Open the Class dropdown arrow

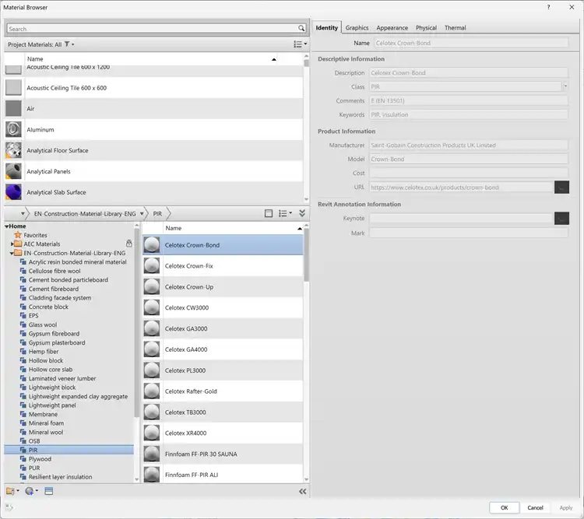click(565, 86)
